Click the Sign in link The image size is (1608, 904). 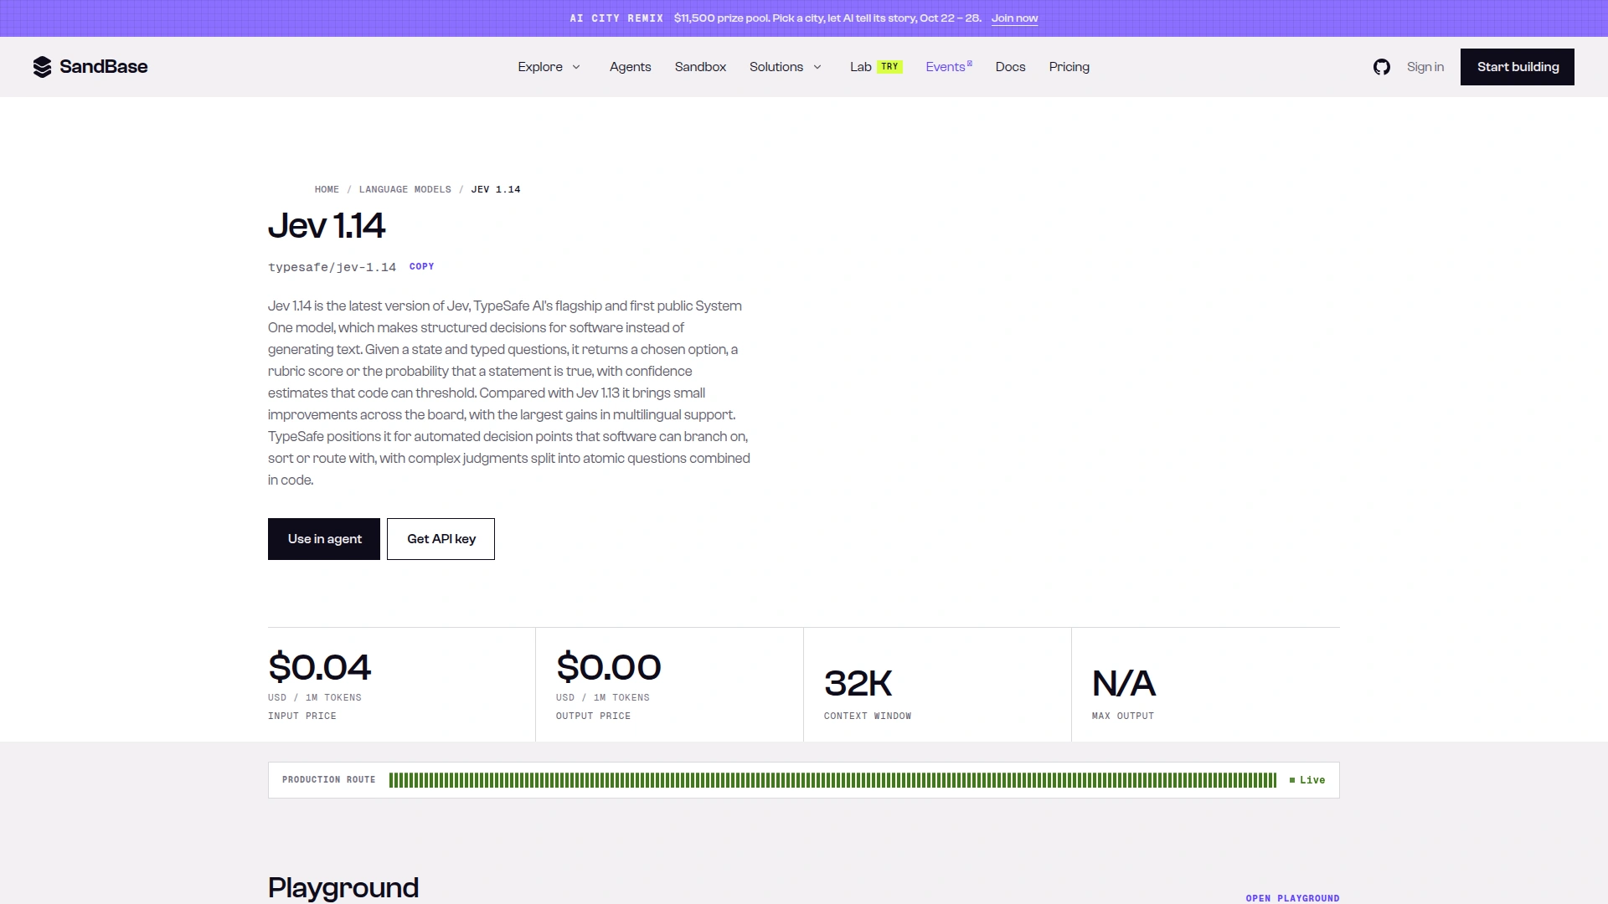click(x=1425, y=67)
